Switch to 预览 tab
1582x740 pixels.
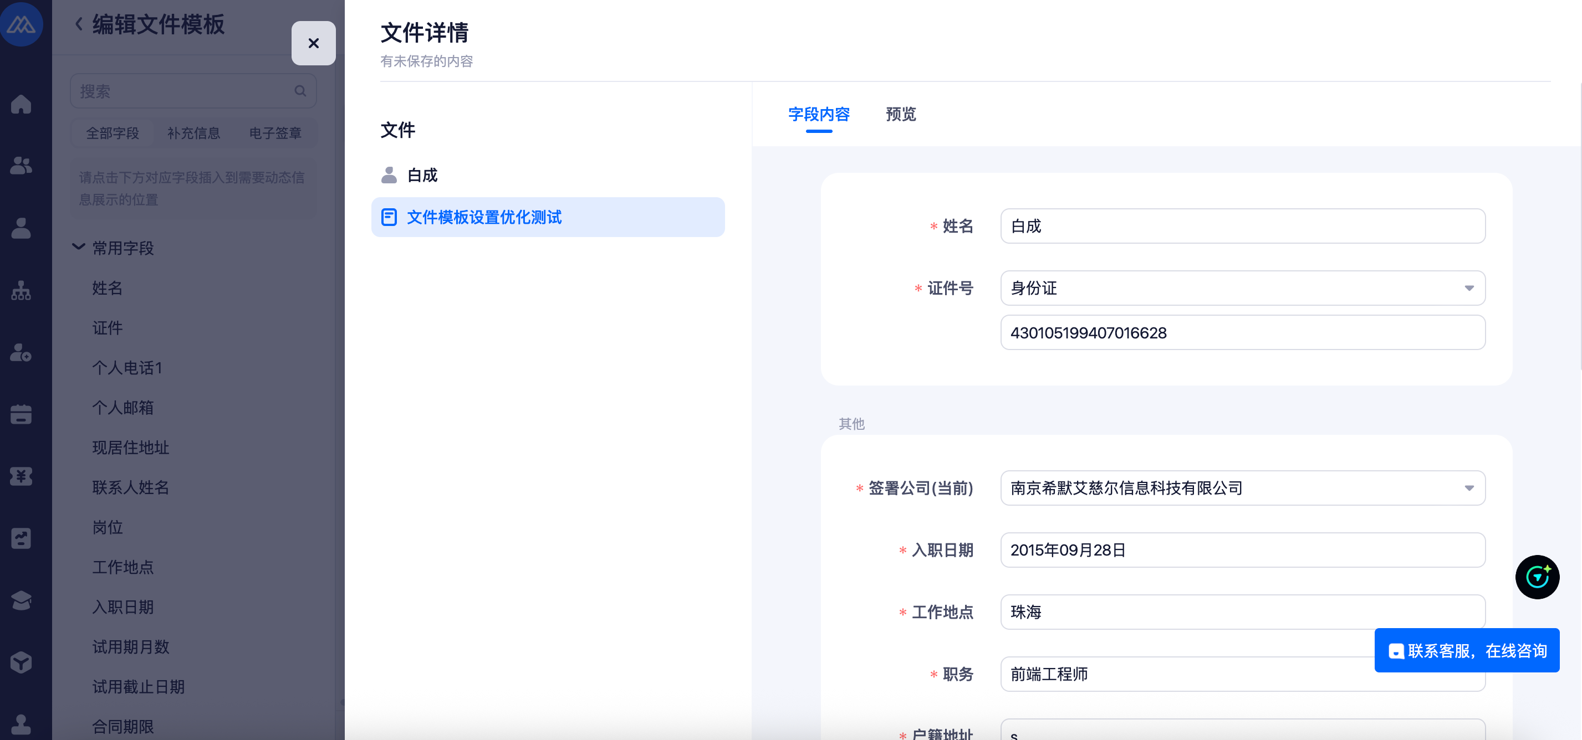click(x=900, y=114)
